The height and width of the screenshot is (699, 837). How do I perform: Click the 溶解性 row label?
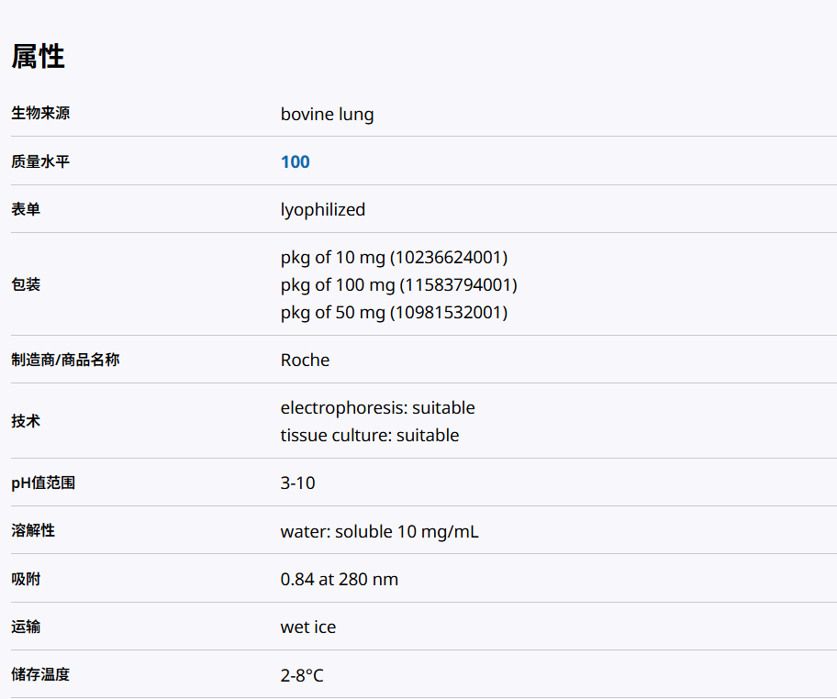[x=33, y=531]
